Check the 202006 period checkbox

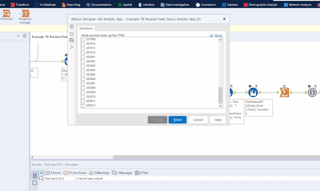[83, 79]
